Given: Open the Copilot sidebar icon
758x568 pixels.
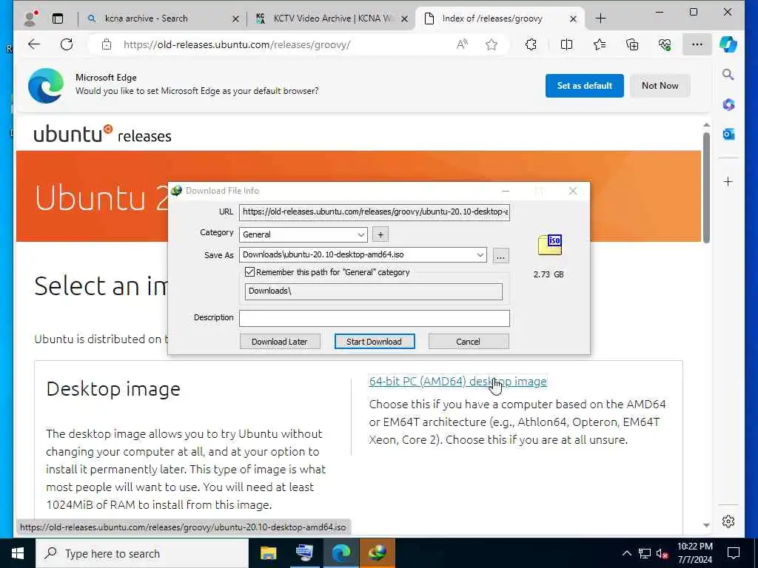Looking at the screenshot, I should tap(728, 44).
